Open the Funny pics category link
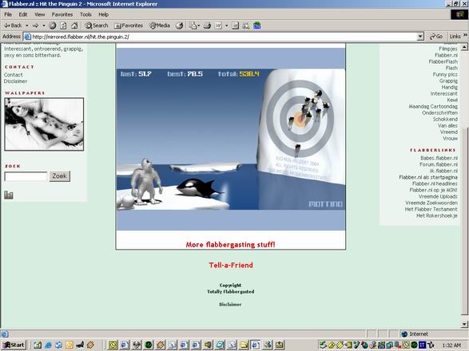The image size is (469, 351). pos(445,74)
